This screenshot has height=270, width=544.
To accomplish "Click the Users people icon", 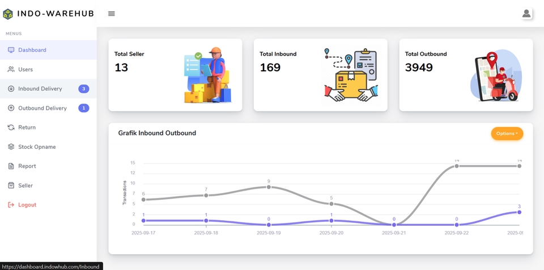I will (x=11, y=70).
